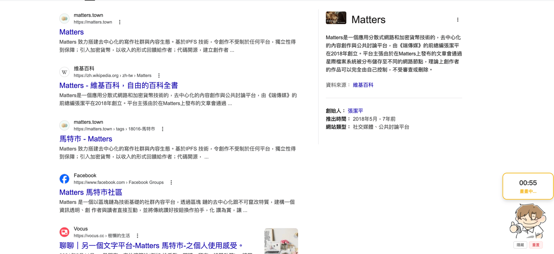Click the red 重置 button
The image size is (554, 254).
point(536,245)
